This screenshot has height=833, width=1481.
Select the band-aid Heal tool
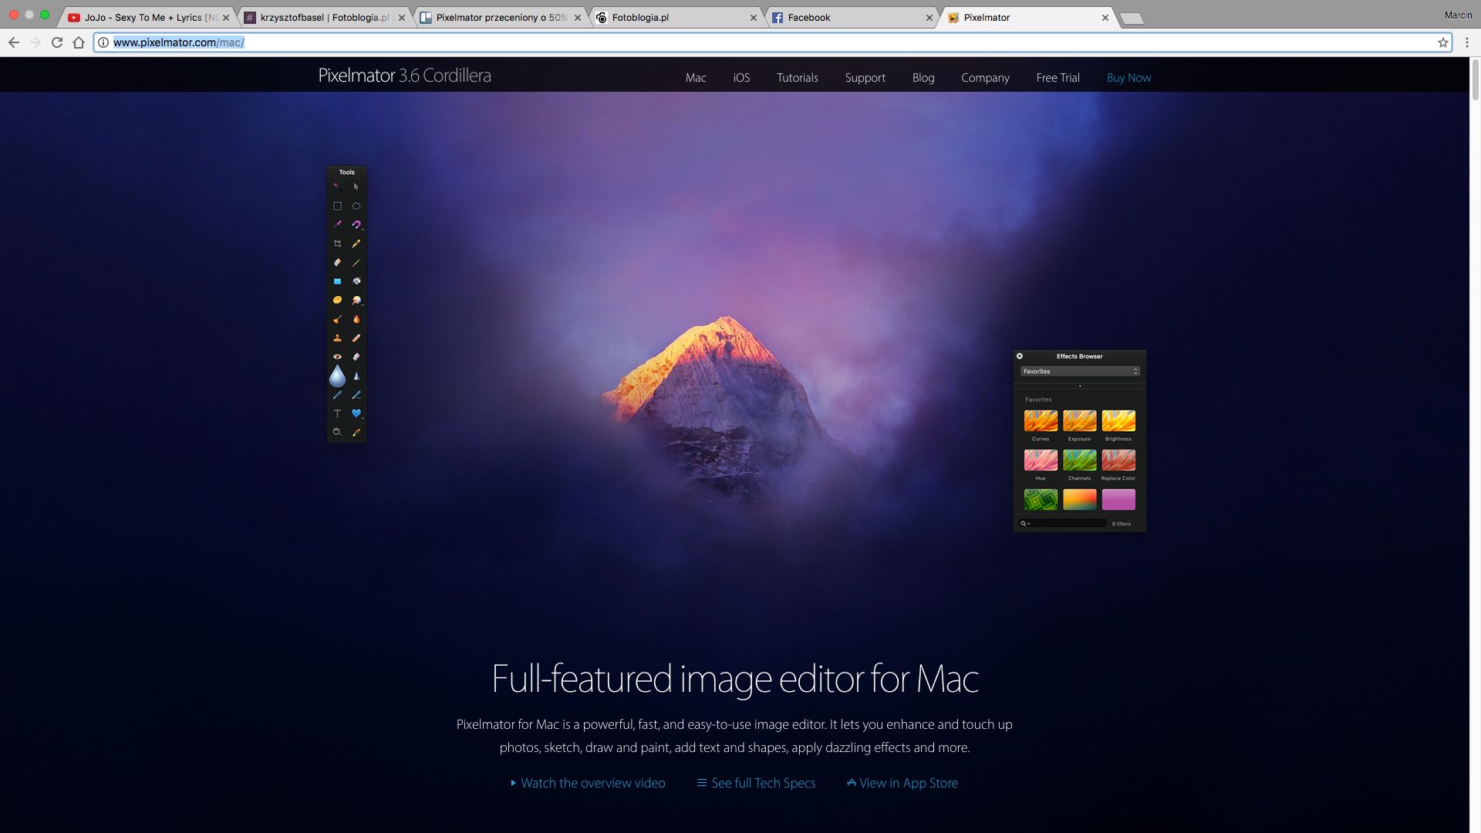tap(356, 338)
